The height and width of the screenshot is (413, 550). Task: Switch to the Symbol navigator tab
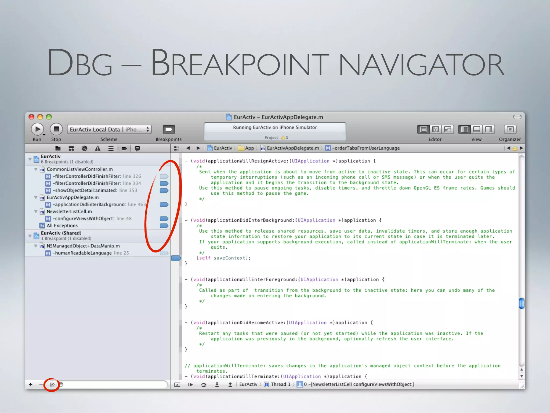[x=71, y=148]
